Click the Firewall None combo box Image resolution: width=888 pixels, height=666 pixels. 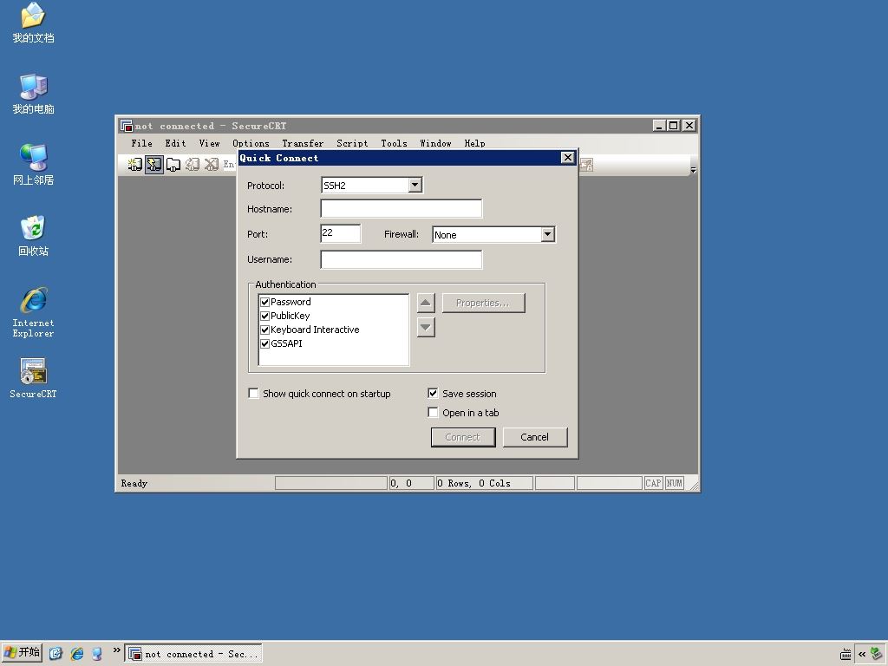click(x=493, y=234)
